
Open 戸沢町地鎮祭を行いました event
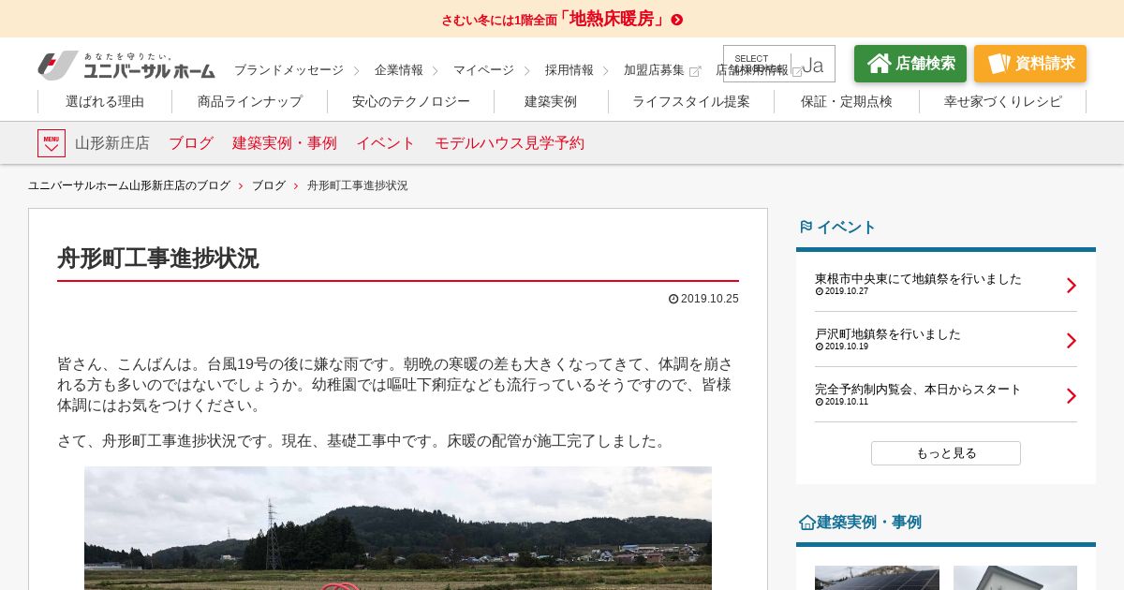click(888, 333)
